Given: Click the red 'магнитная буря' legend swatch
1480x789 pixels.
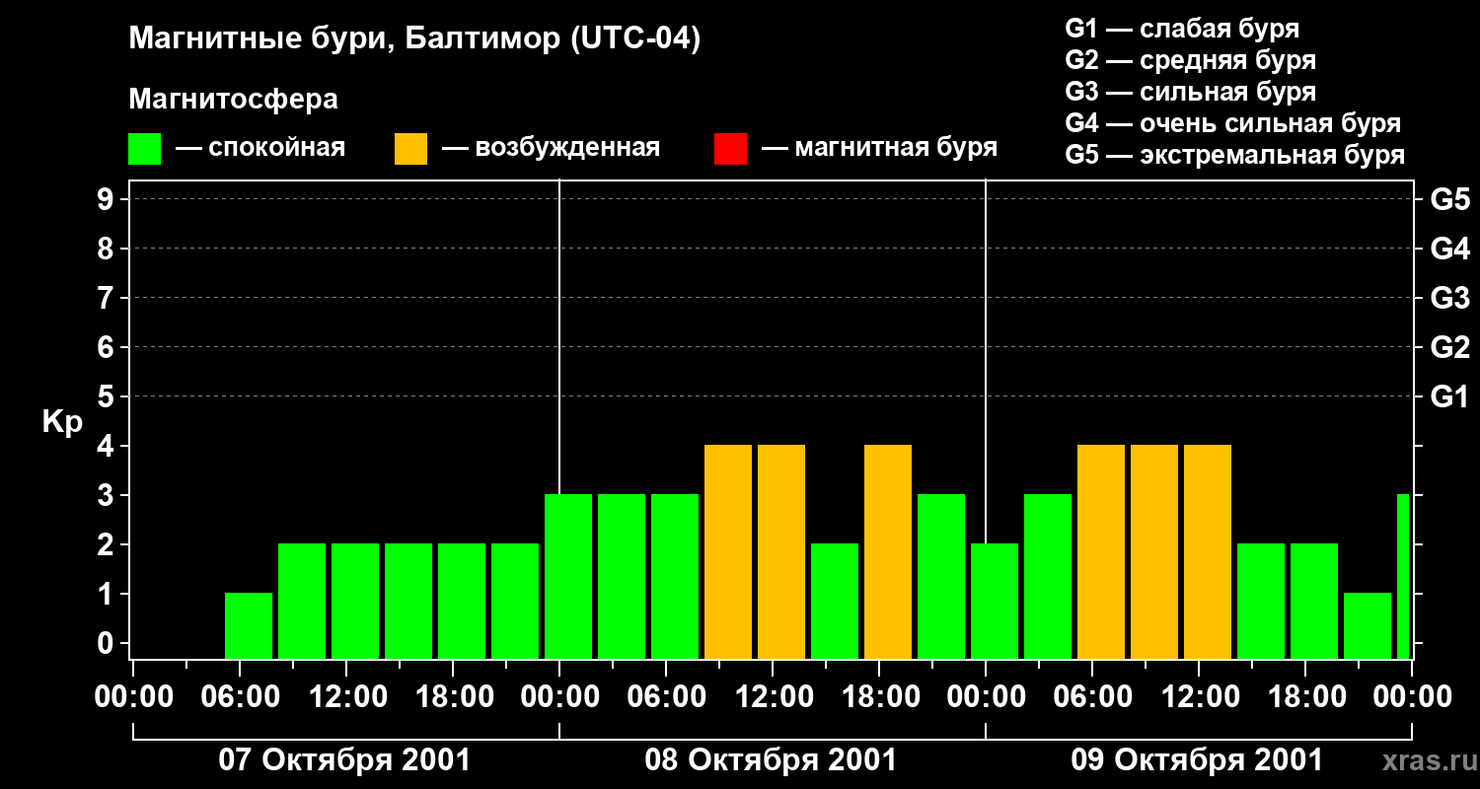Looking at the screenshot, I should [x=730, y=149].
